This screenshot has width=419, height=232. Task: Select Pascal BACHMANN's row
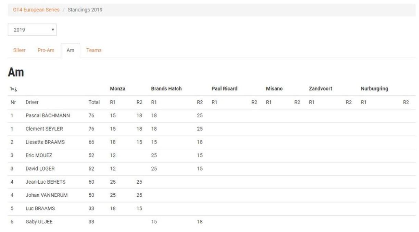[48, 116]
